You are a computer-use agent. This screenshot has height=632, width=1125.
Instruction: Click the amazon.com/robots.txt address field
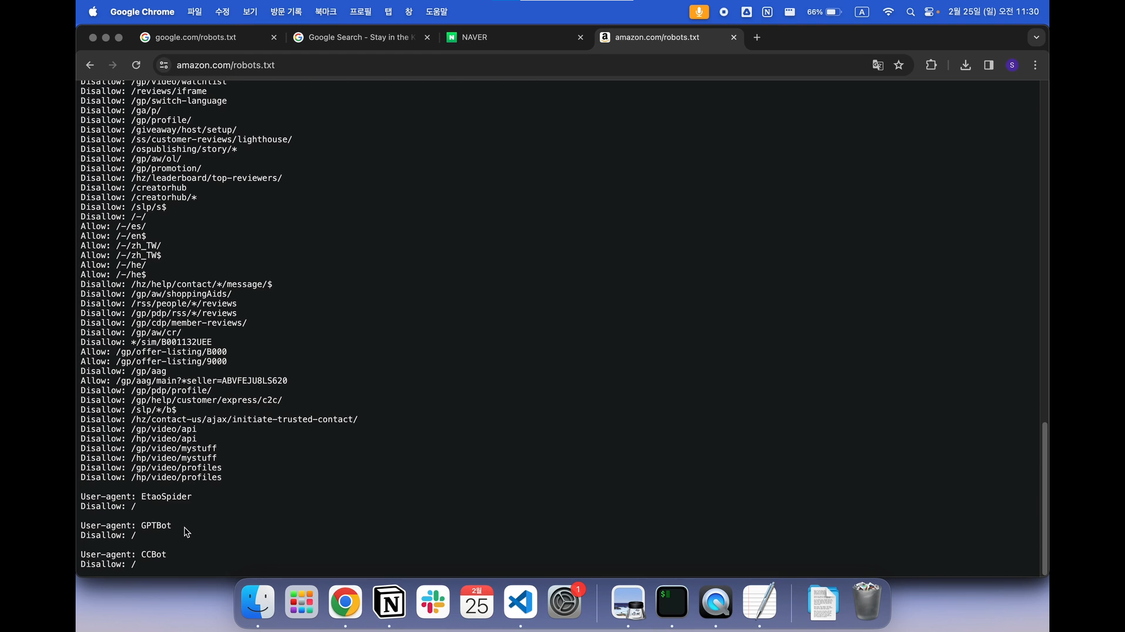coord(226,65)
